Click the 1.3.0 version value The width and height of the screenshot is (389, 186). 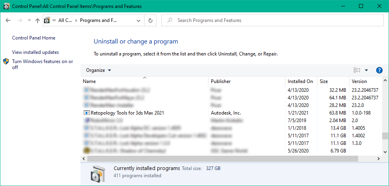click(357, 143)
